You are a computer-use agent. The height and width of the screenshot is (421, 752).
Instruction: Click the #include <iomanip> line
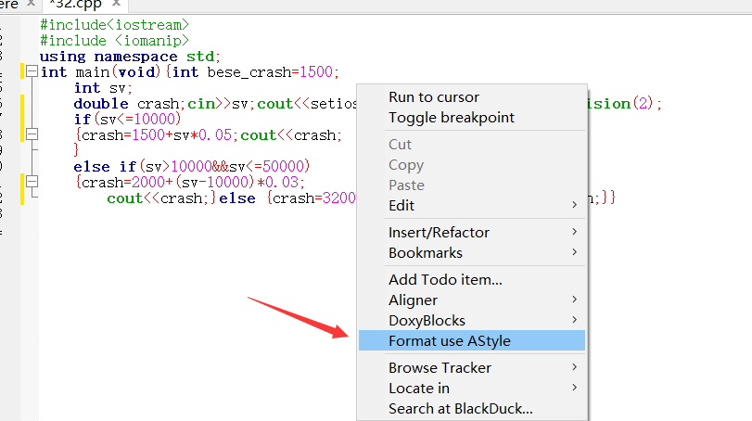(x=115, y=41)
